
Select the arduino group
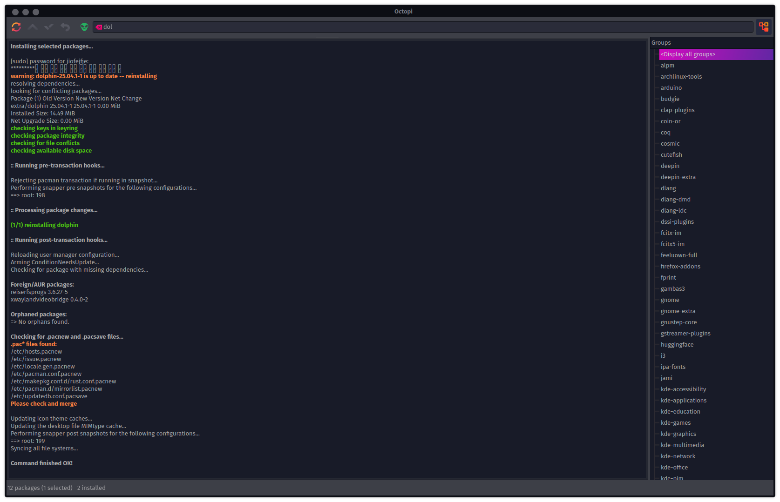(x=716, y=88)
